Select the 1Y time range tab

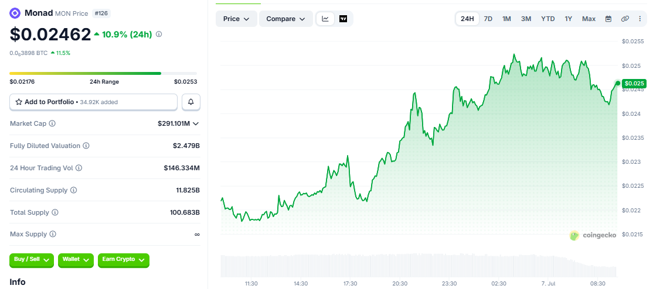[569, 19]
